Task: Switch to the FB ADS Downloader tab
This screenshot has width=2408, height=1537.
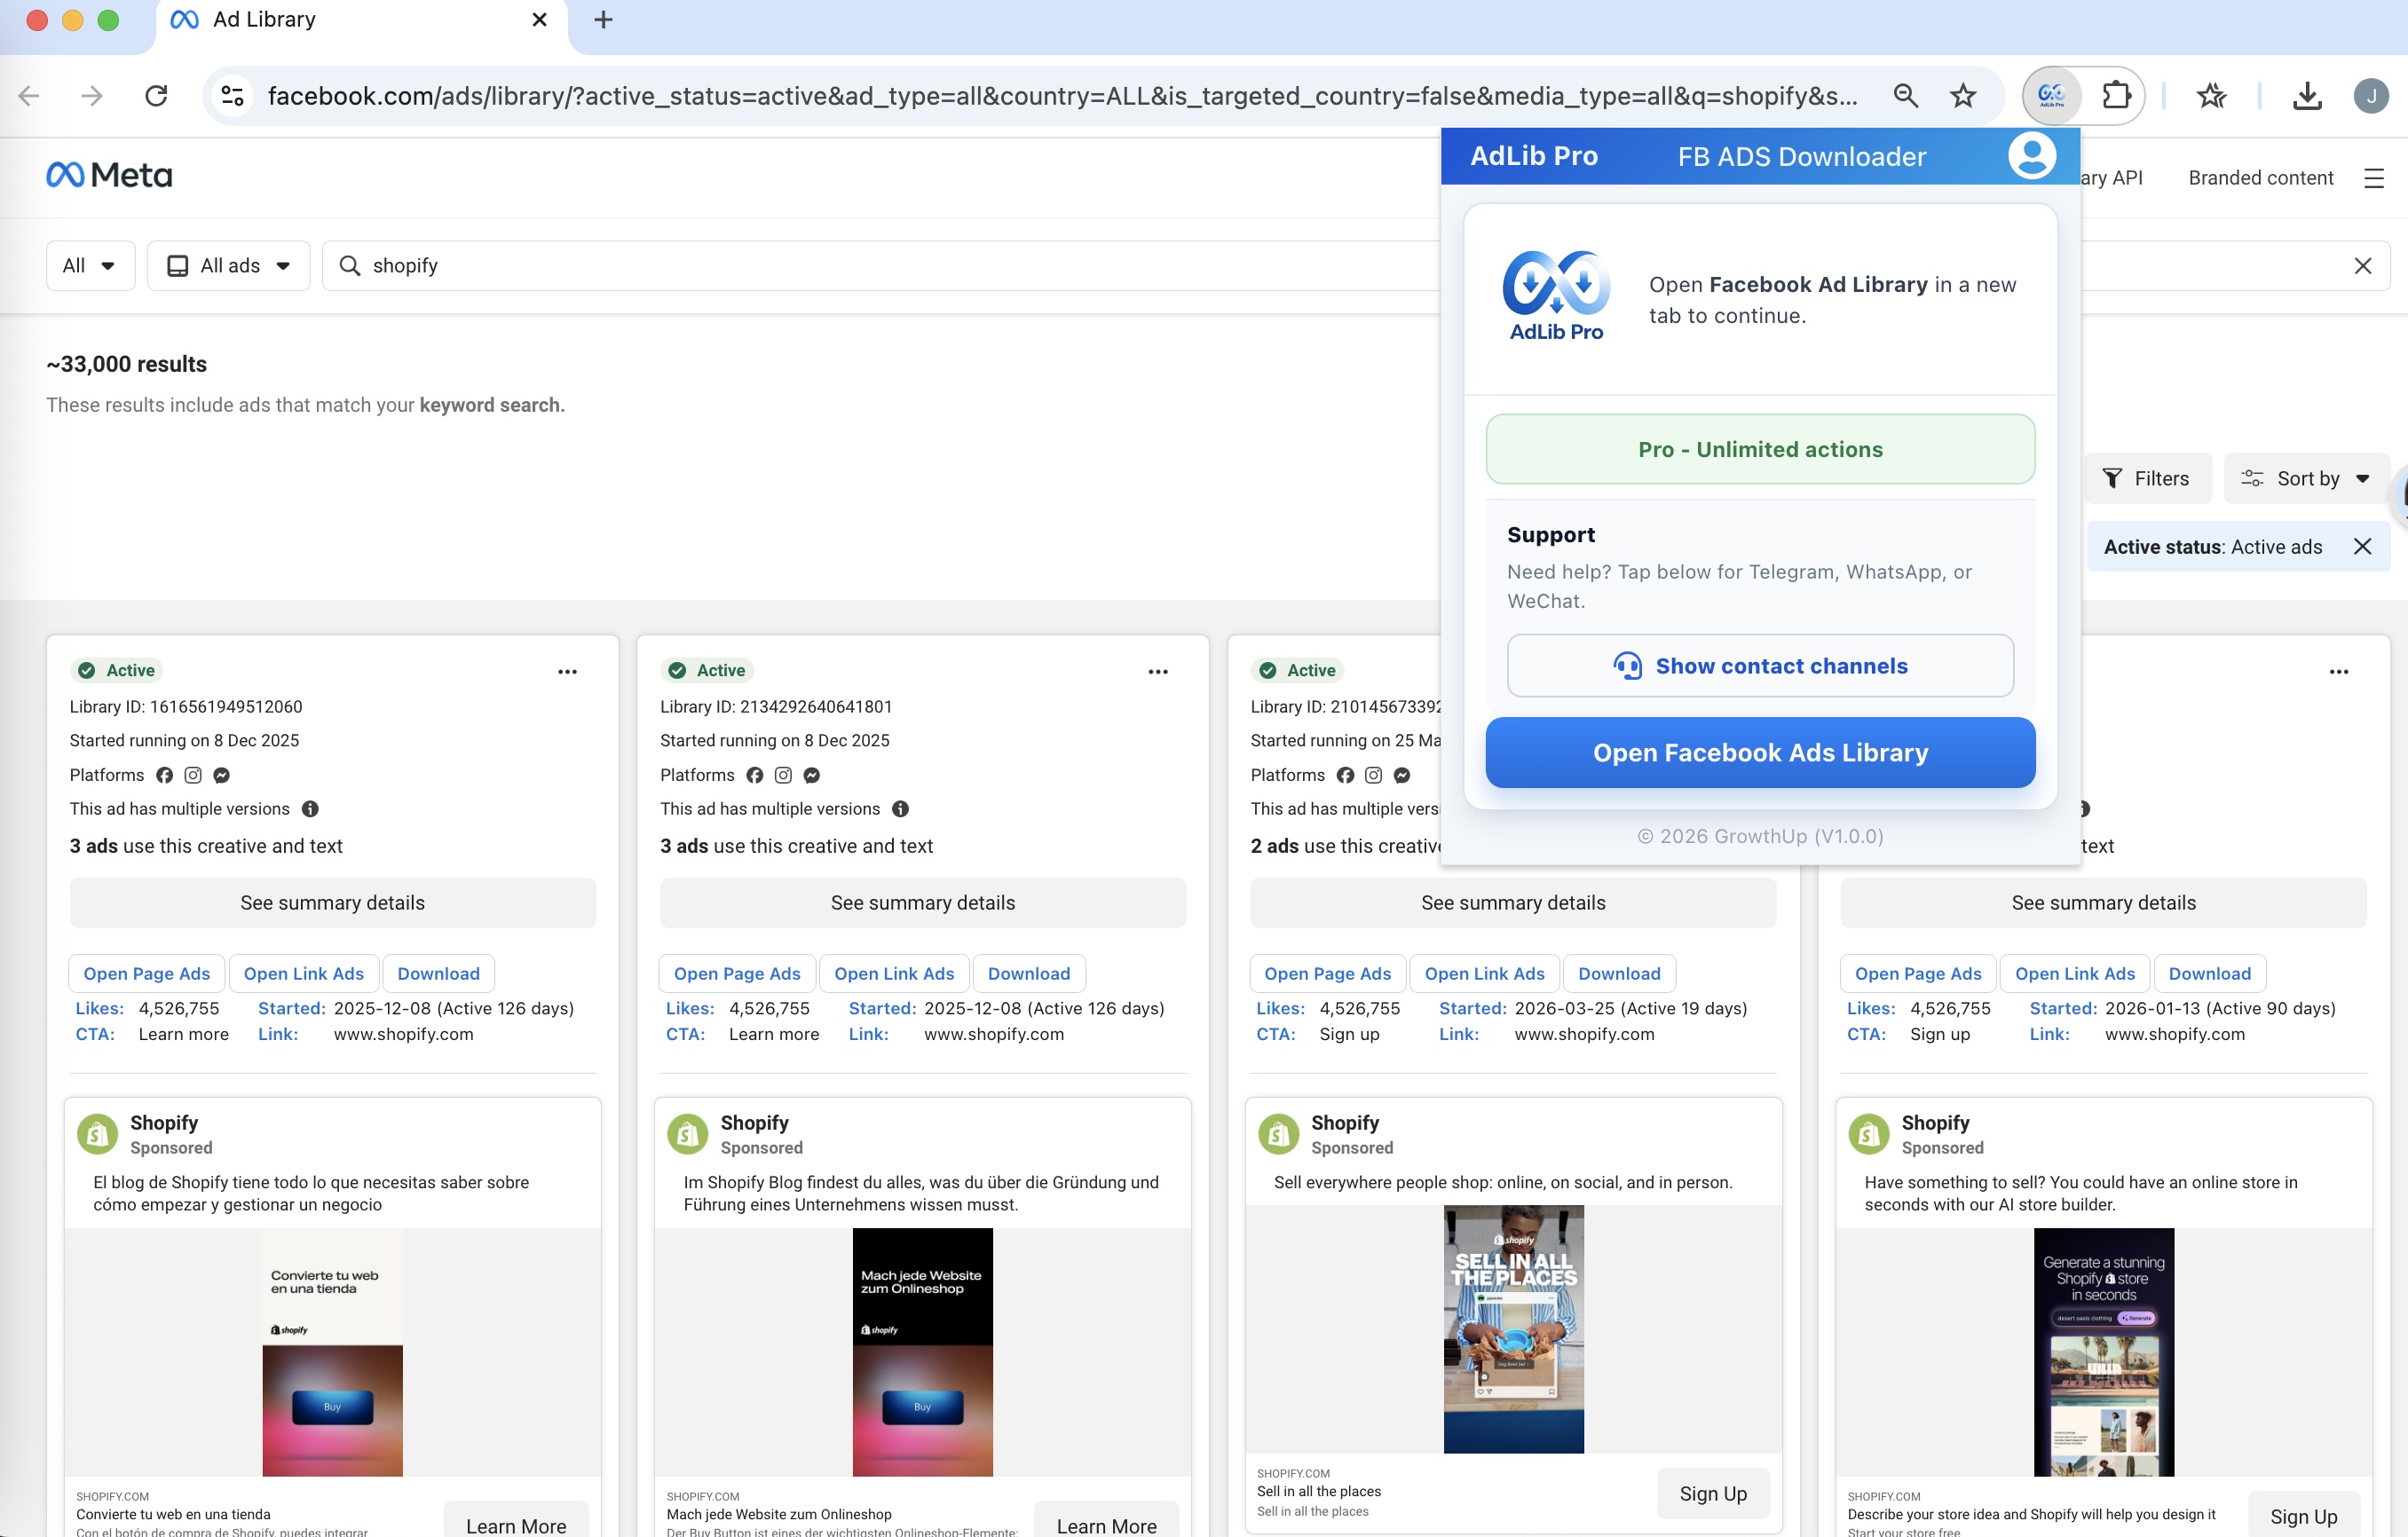Action: coord(1802,157)
